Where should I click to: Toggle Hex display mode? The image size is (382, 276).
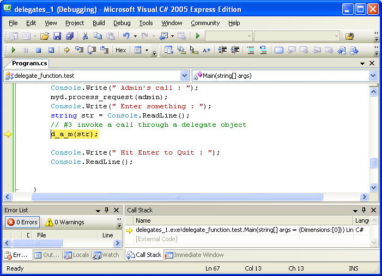[x=121, y=50]
